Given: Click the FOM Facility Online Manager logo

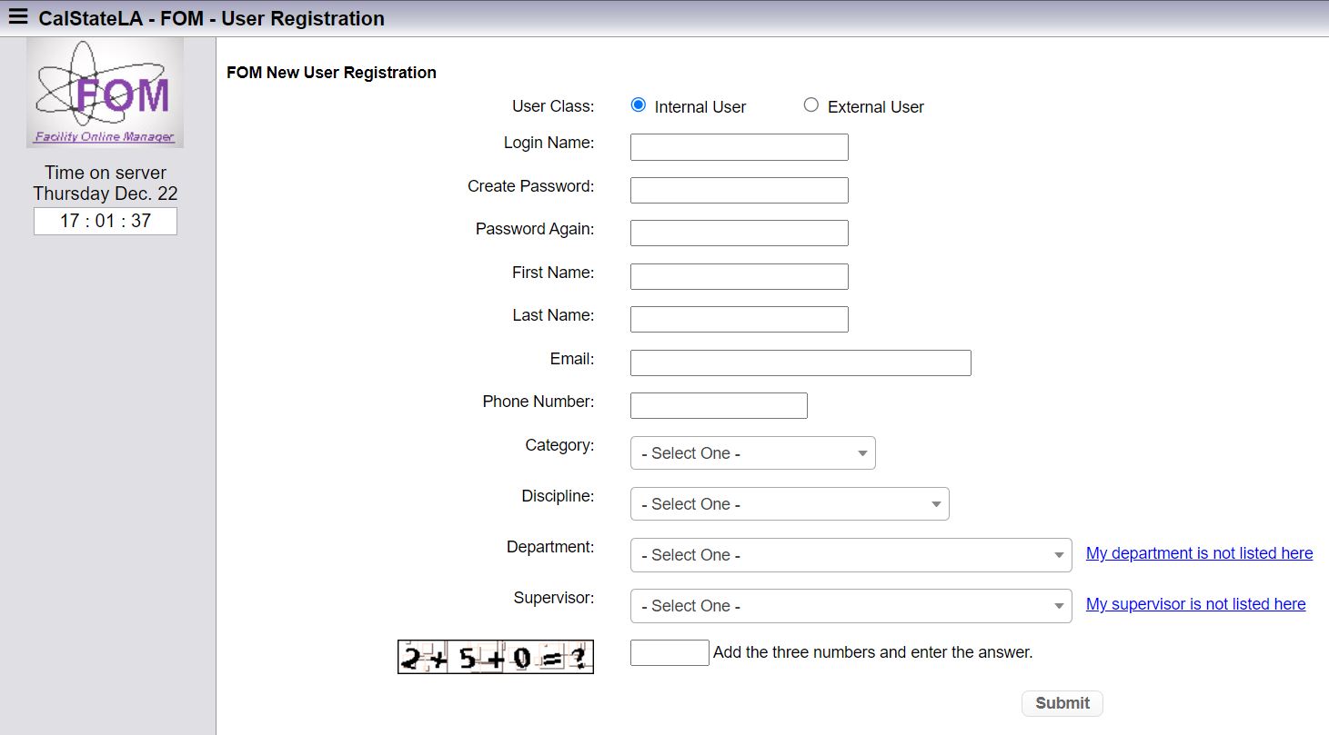Looking at the screenshot, I should tap(104, 92).
